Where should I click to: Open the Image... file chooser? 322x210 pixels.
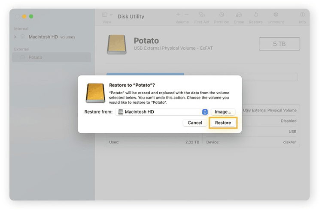[x=223, y=112]
